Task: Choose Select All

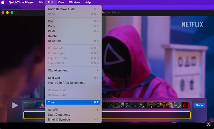Action: [73, 41]
